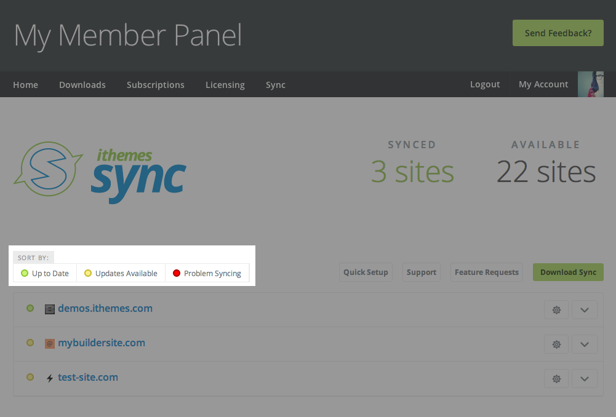Click yellow status dot for test-site.com

(x=30, y=378)
